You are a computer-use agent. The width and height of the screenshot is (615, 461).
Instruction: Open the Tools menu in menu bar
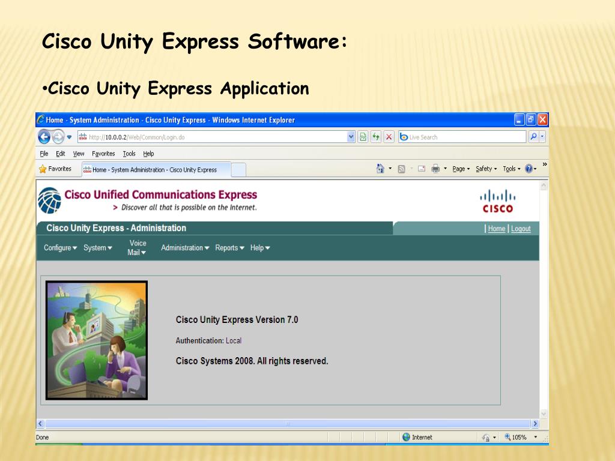[129, 154]
